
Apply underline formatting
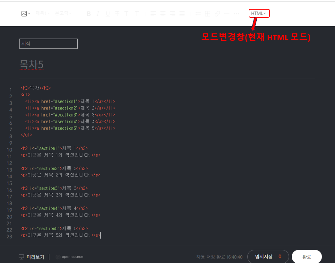click(x=107, y=13)
